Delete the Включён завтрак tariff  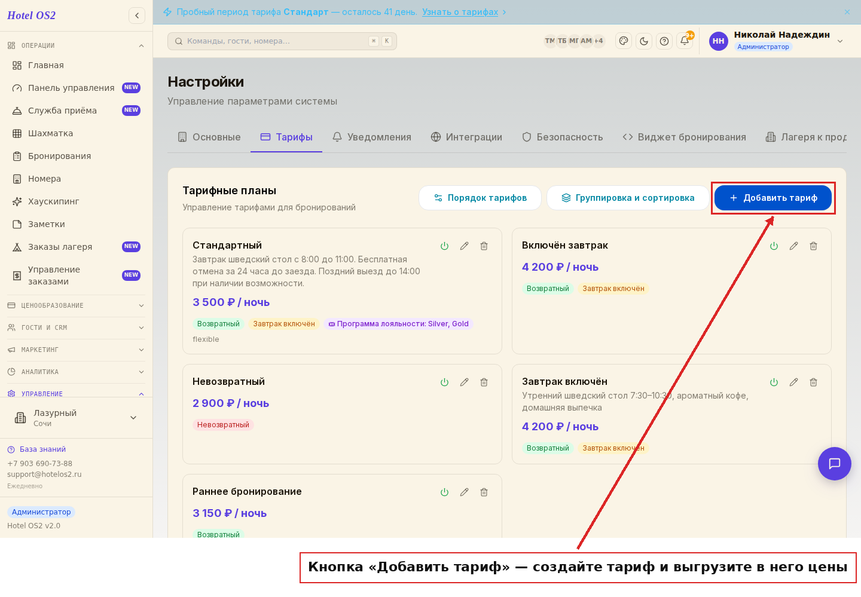tap(813, 246)
